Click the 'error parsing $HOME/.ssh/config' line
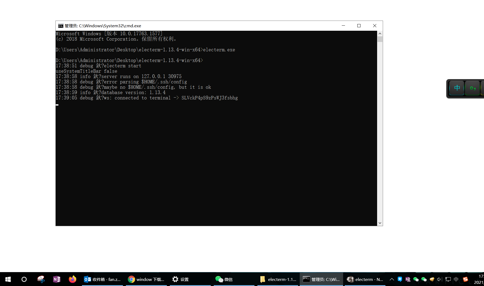Image resolution: width=484 pixels, height=286 pixels. tap(121, 82)
